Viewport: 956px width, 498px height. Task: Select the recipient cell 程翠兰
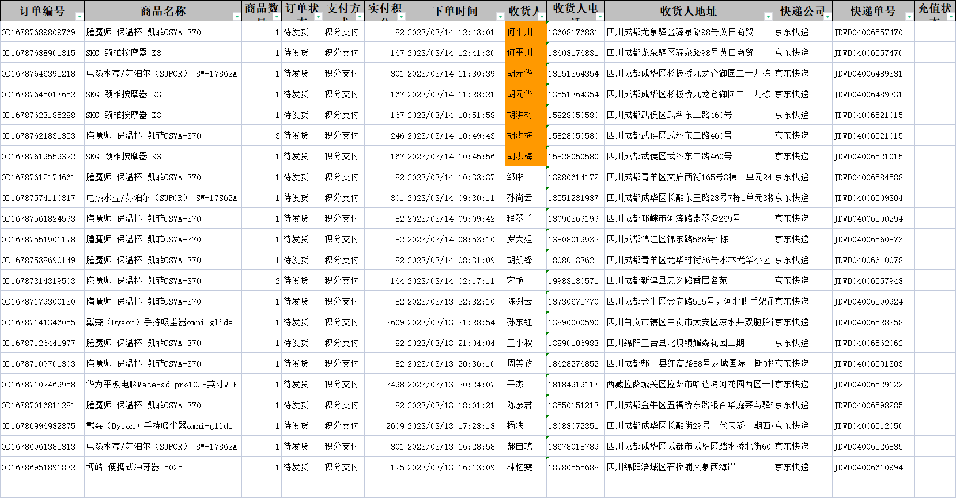pyautogui.click(x=526, y=219)
